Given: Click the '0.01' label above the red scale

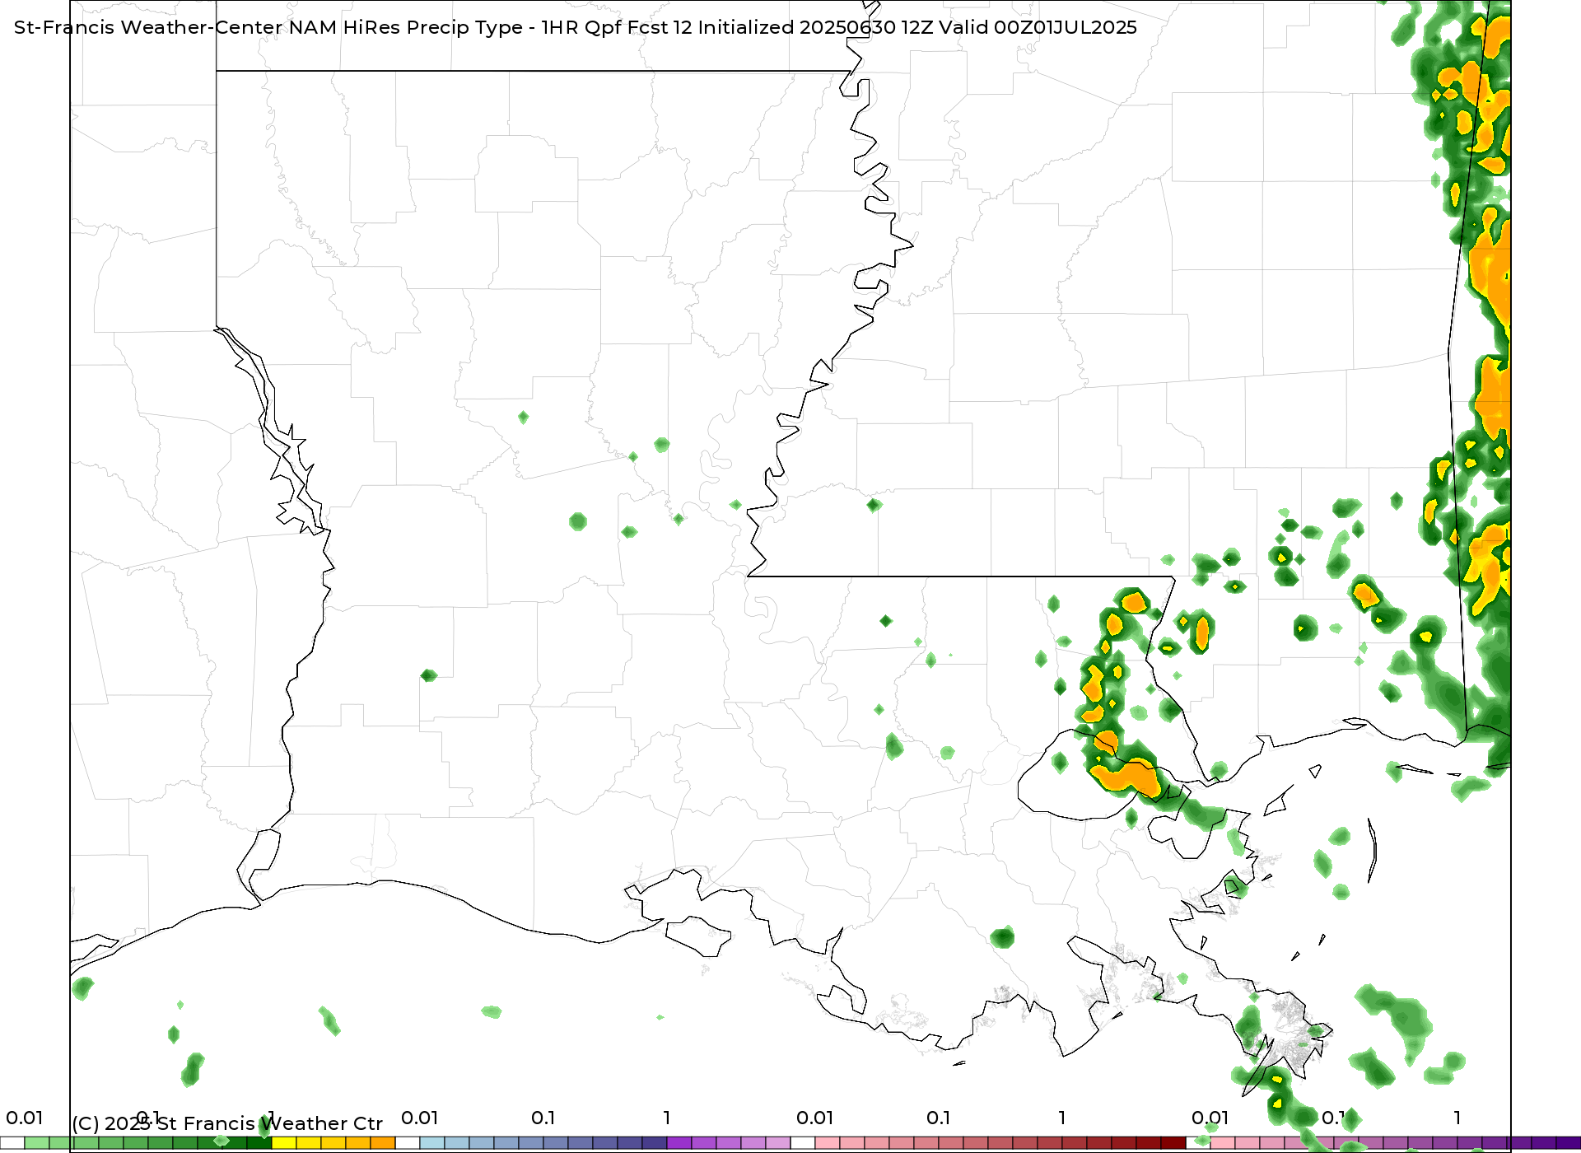Looking at the screenshot, I should [815, 1118].
